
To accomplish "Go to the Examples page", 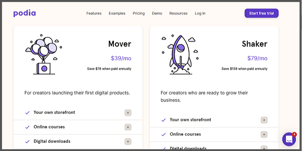I will click(117, 13).
